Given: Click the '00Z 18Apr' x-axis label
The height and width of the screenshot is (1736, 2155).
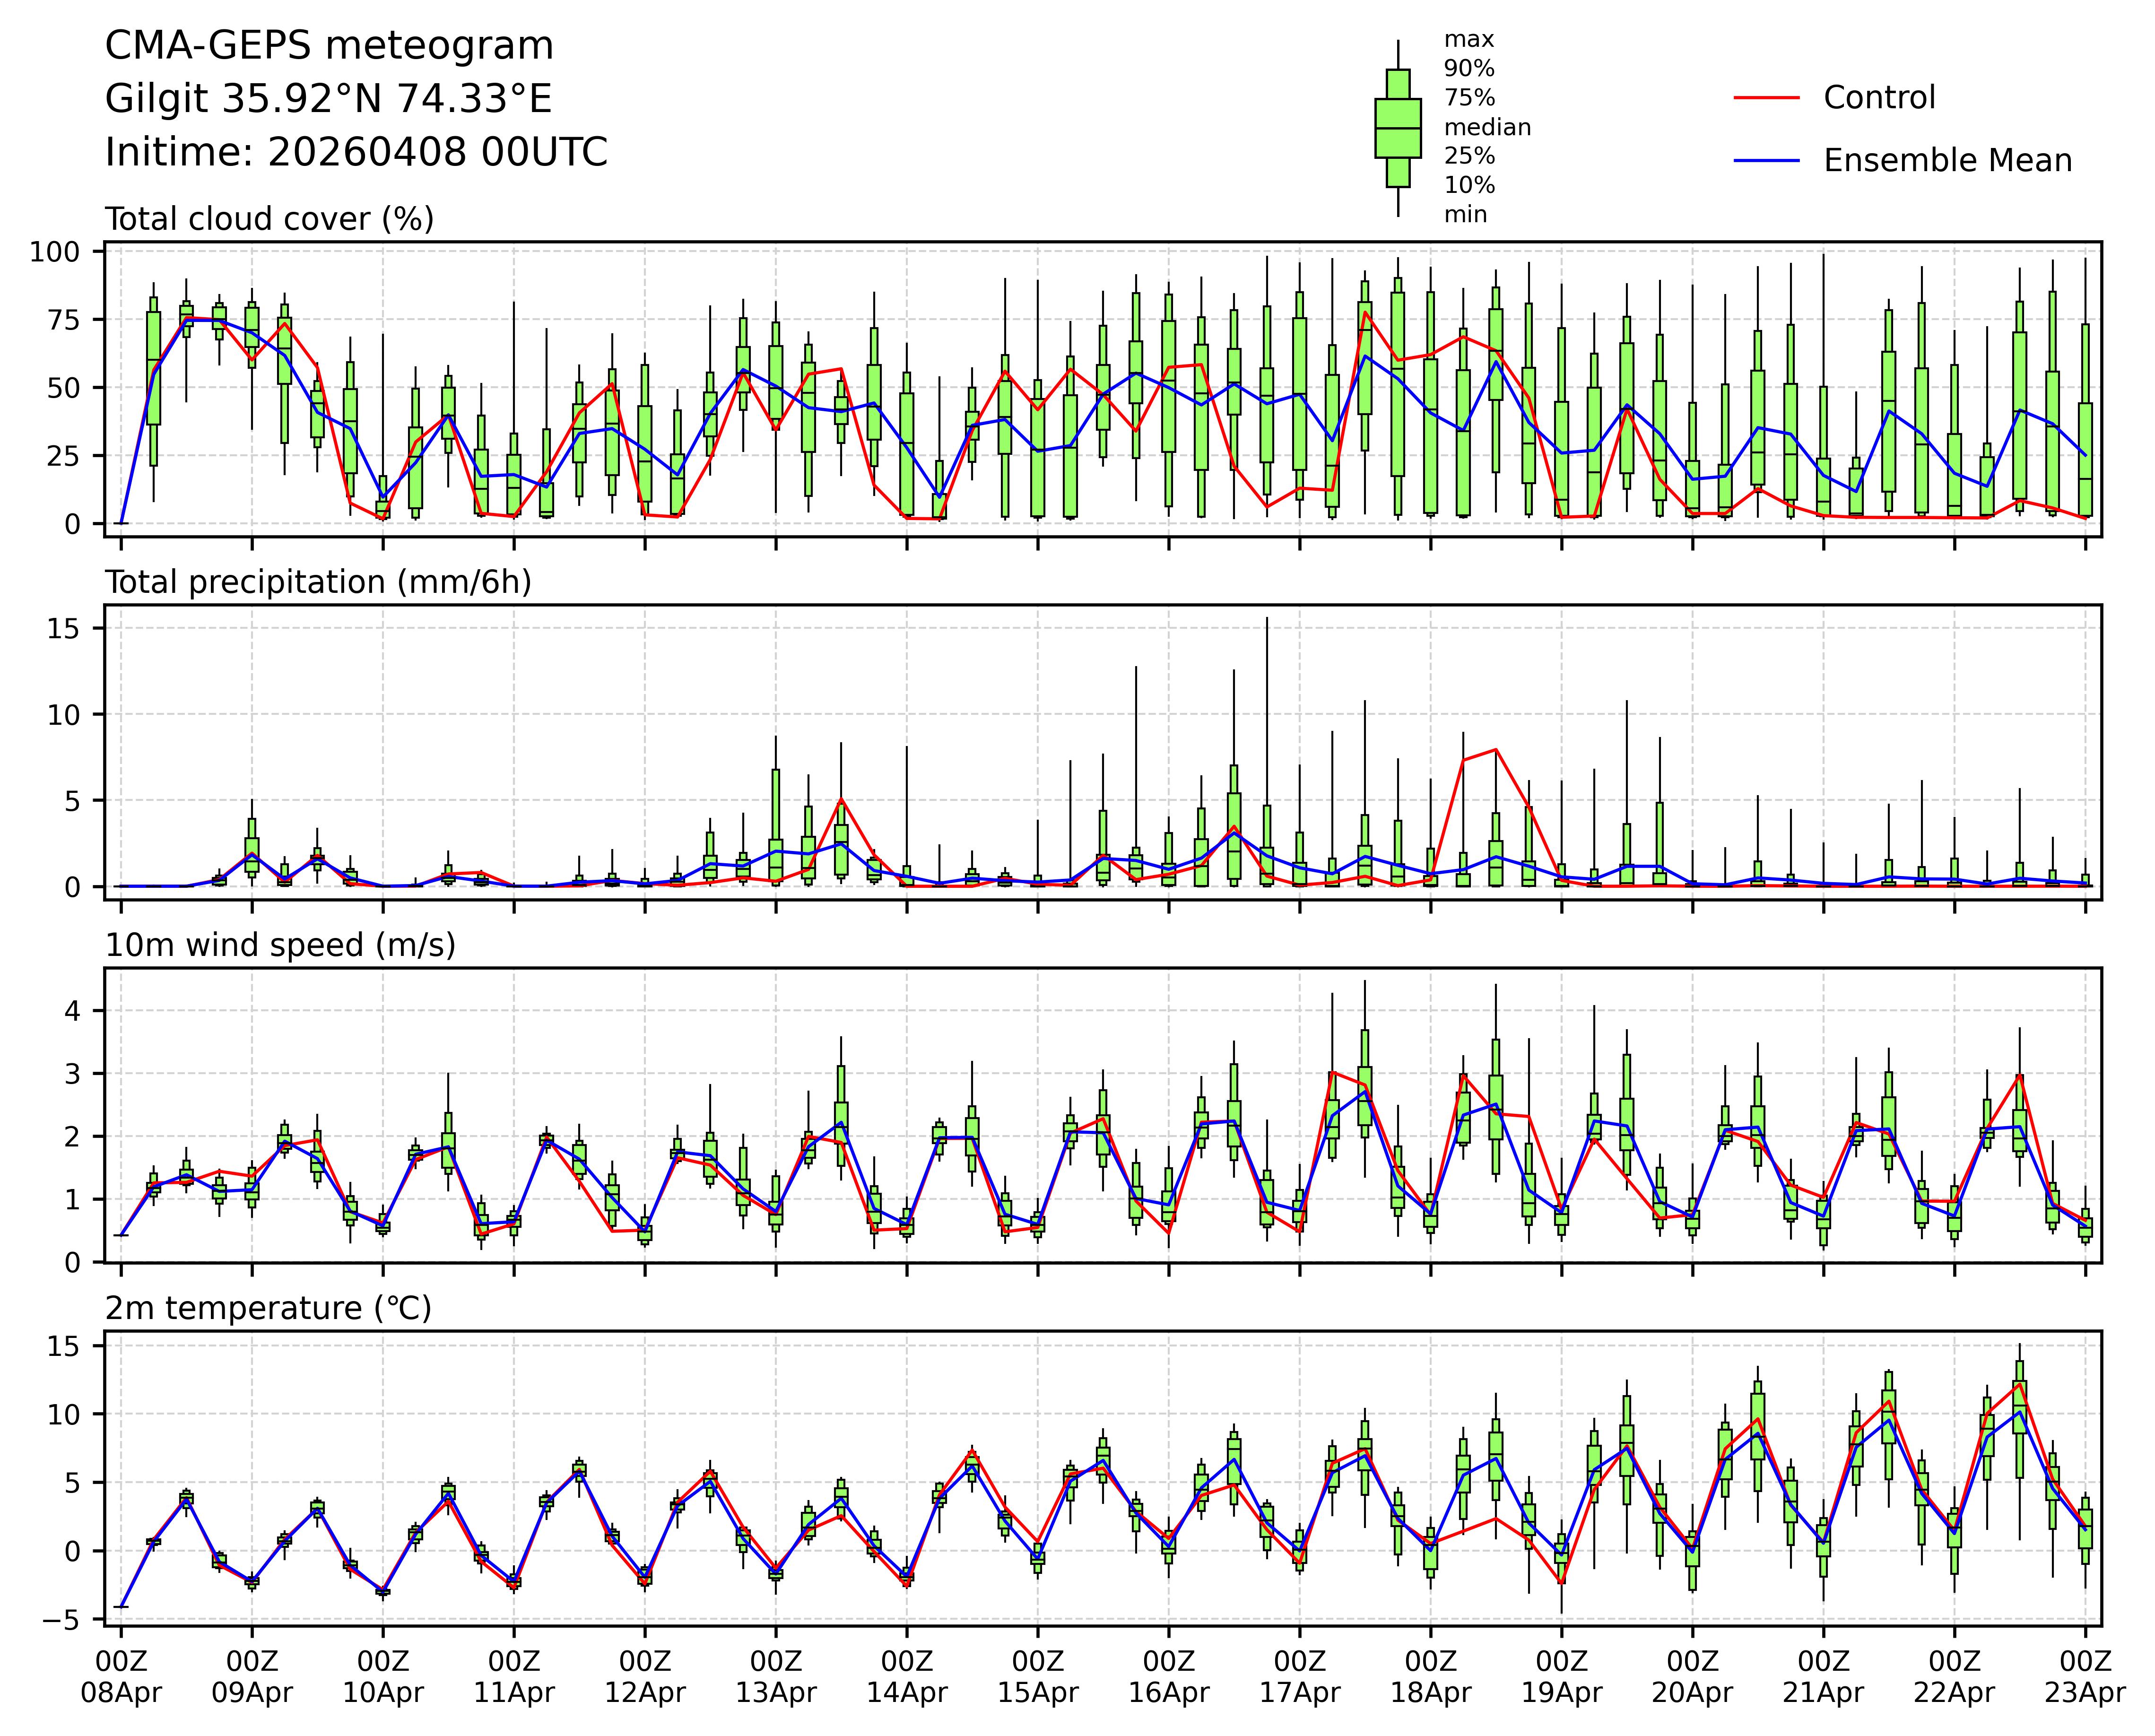Looking at the screenshot, I should [x=1430, y=1677].
